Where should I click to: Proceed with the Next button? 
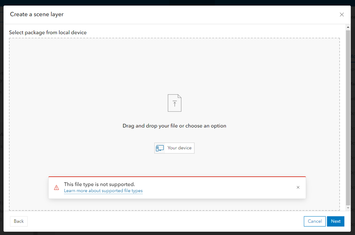[x=335, y=221]
